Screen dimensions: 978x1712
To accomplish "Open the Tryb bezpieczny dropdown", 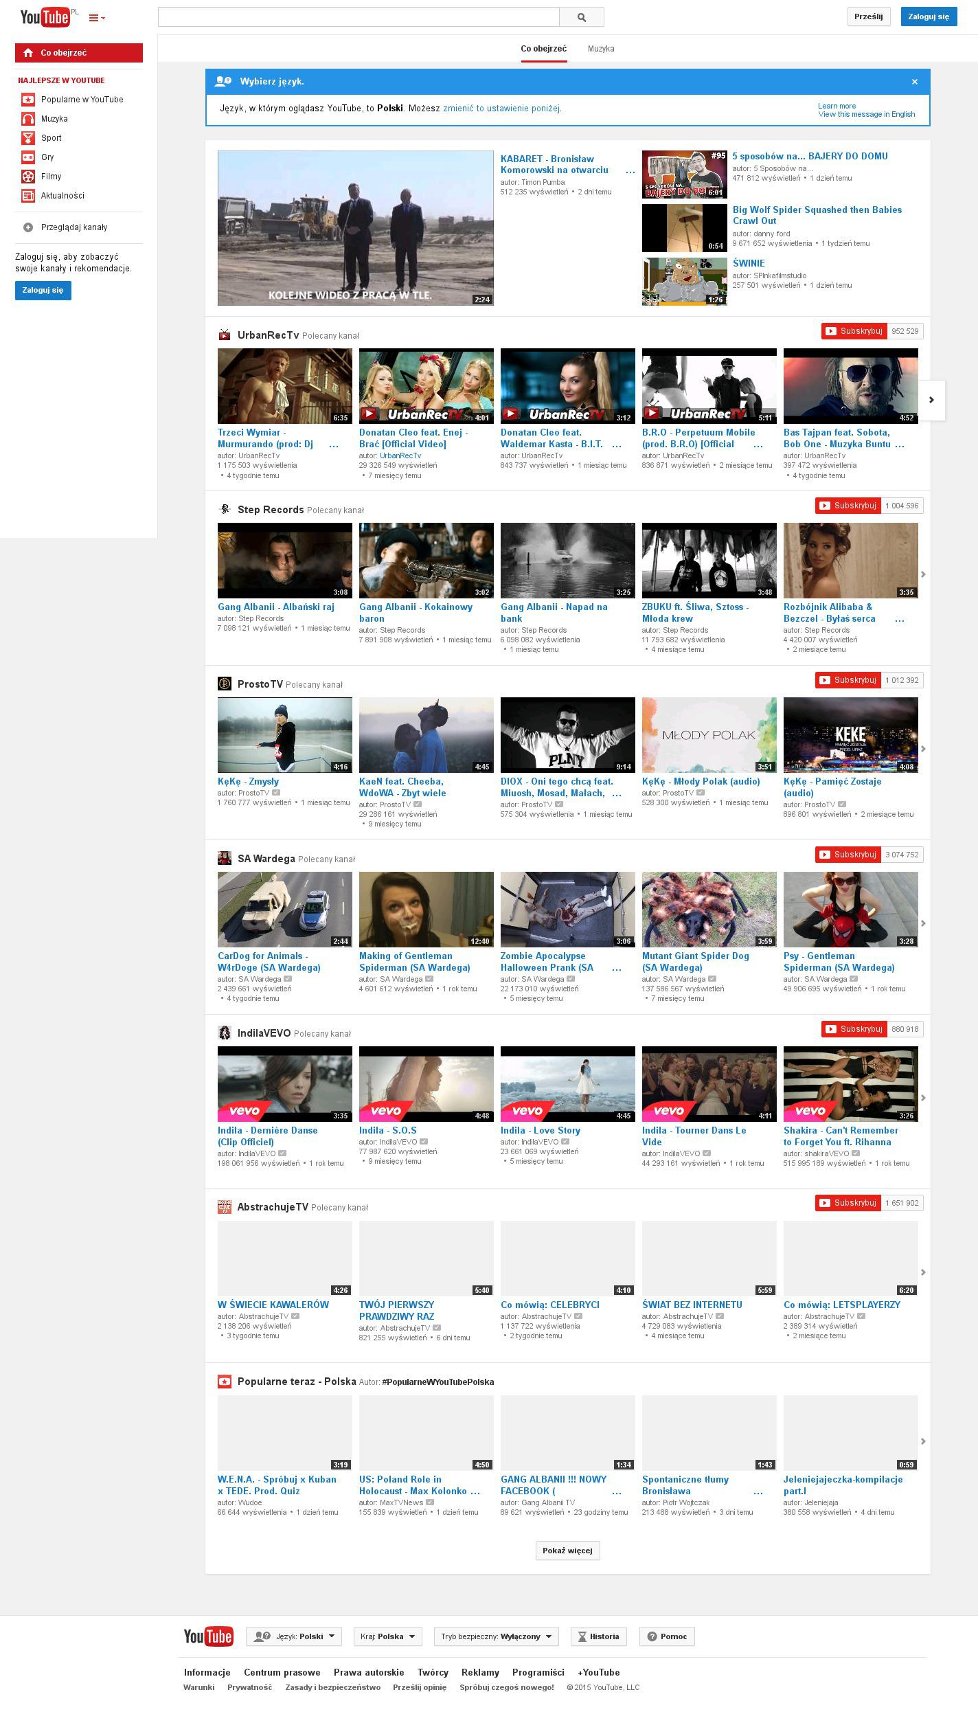I will coord(497,1636).
